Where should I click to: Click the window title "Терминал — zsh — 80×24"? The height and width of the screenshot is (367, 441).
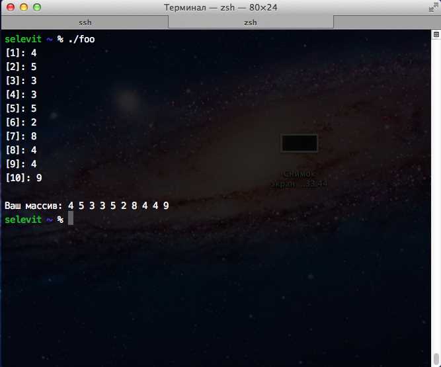[221, 7]
